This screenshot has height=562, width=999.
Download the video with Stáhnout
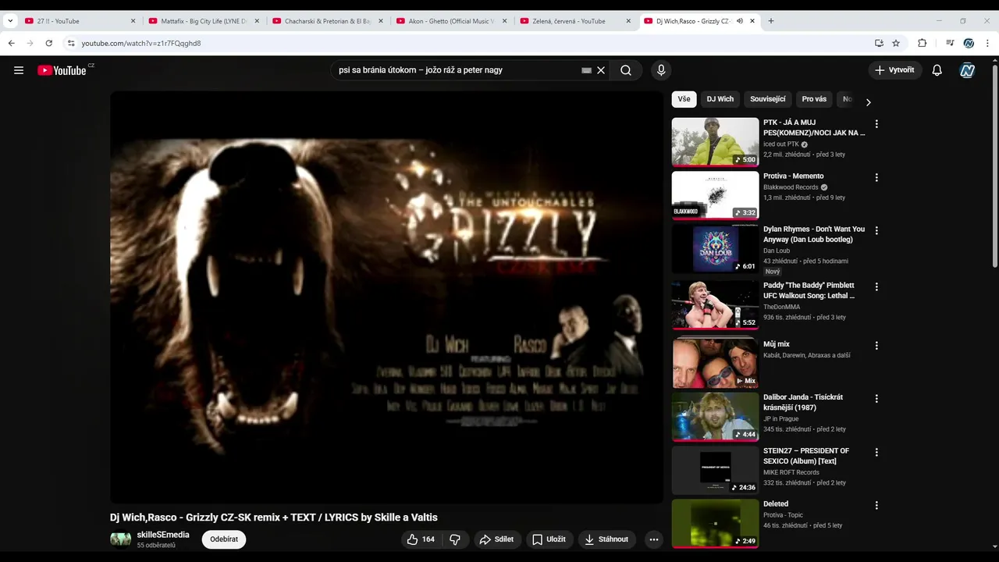tap(607, 539)
